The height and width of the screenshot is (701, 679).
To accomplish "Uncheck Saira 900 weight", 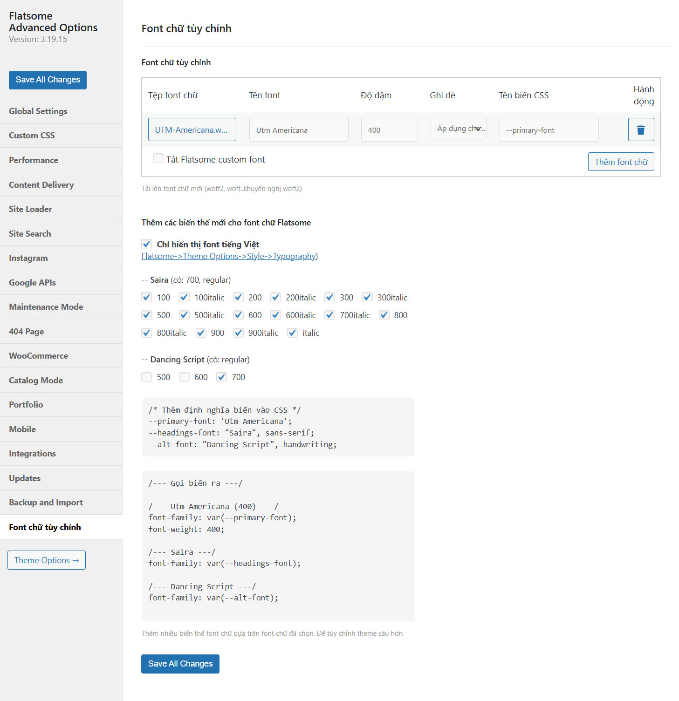I will tap(201, 333).
